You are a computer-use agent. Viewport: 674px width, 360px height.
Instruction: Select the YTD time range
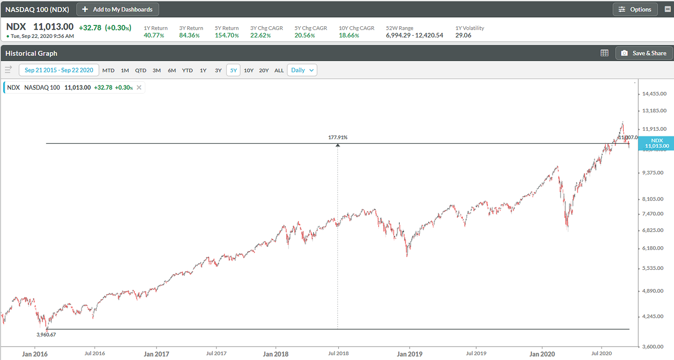click(x=187, y=70)
